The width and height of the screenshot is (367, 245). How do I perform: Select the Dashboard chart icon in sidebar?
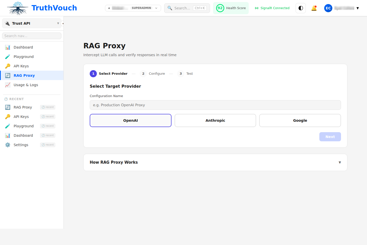(7, 47)
